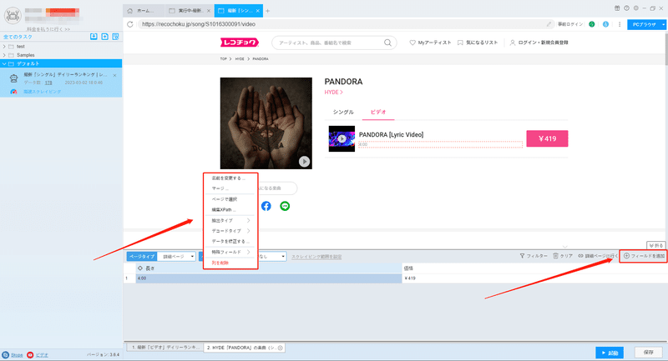Click スクレイピング範囲を設定 link

click(316, 257)
